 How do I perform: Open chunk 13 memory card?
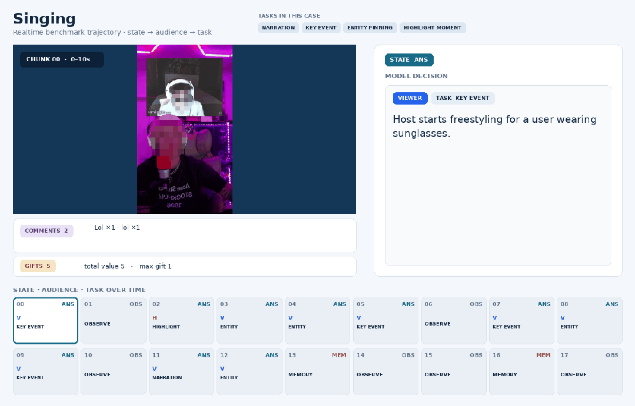[x=318, y=371]
